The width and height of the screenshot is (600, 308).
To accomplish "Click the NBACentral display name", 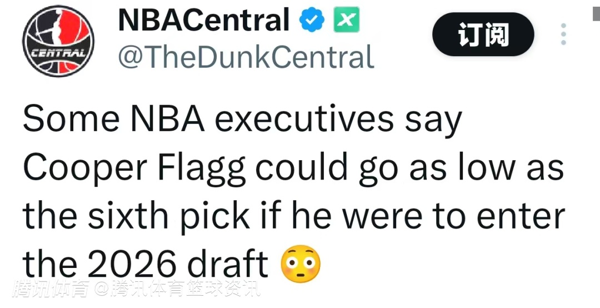I will (204, 21).
